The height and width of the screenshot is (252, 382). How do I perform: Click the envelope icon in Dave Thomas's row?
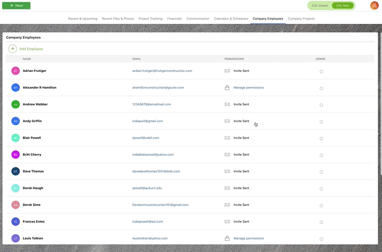[227, 171]
